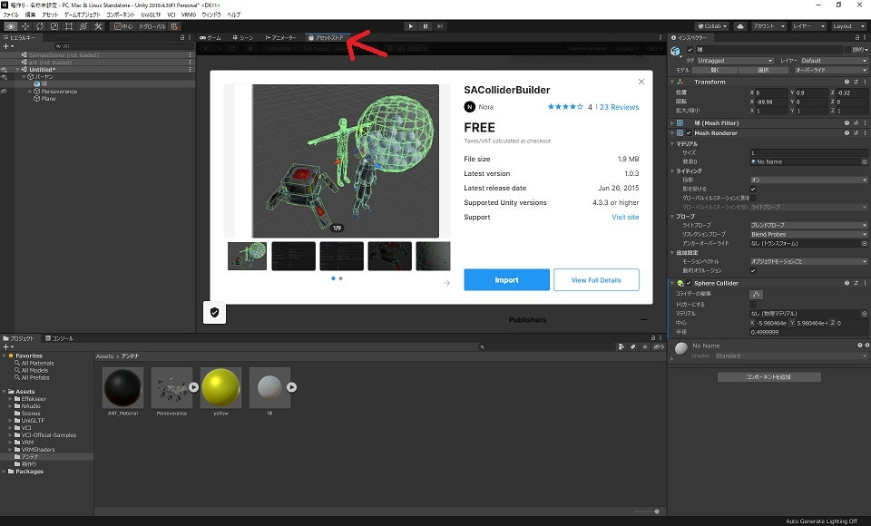This screenshot has width=871, height=526.
Task: Select the combined Transform tool
Action: [83, 26]
